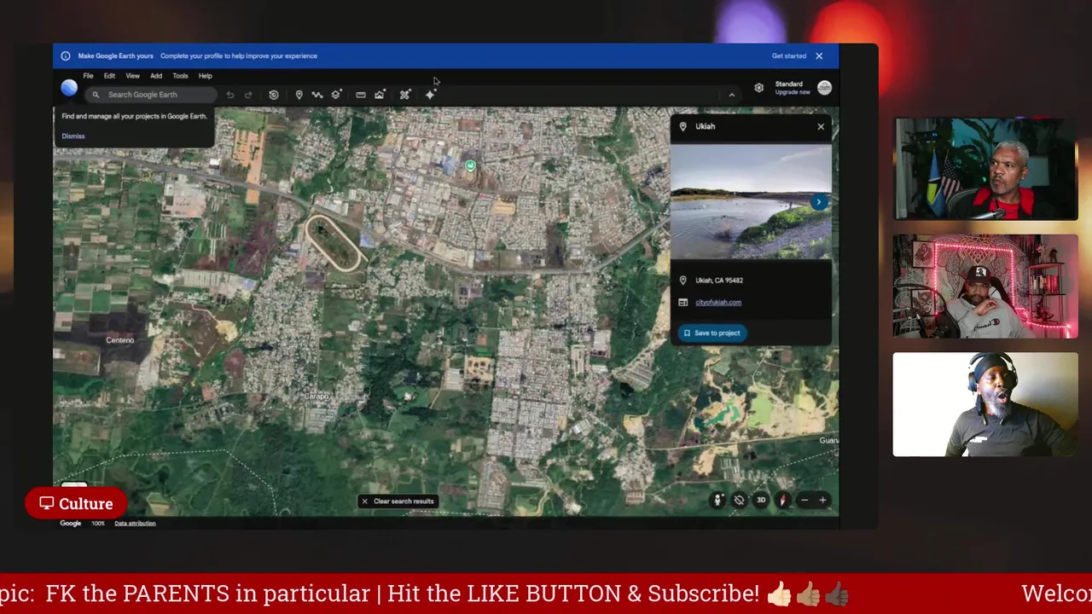The height and width of the screenshot is (614, 1092).
Task: Click the middle webcam feed thumbnail
Action: point(985,287)
